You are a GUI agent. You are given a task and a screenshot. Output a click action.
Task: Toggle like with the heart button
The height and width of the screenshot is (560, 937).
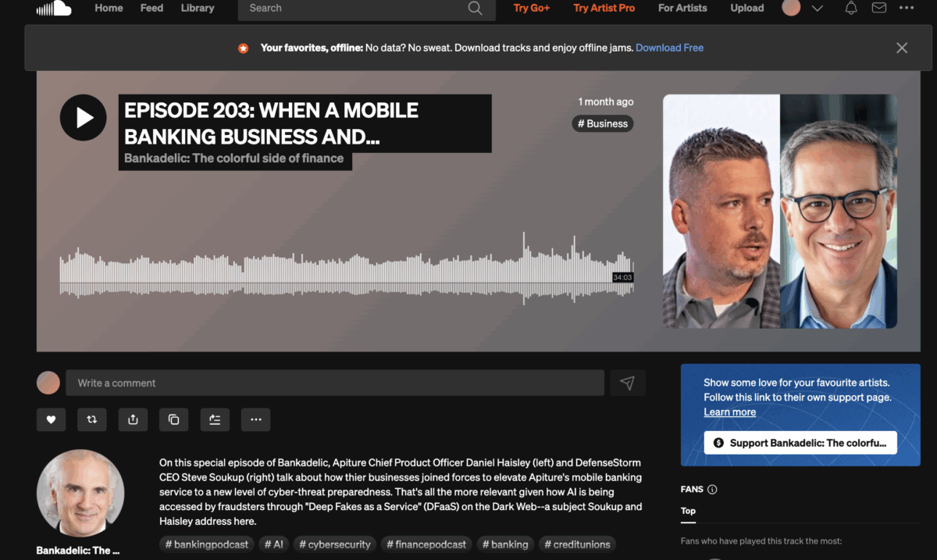point(51,419)
